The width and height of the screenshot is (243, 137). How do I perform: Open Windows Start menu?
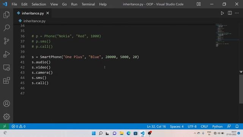pos(94,133)
